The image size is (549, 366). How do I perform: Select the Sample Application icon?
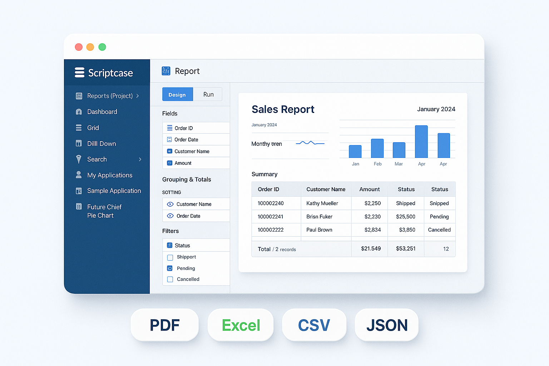tap(79, 191)
